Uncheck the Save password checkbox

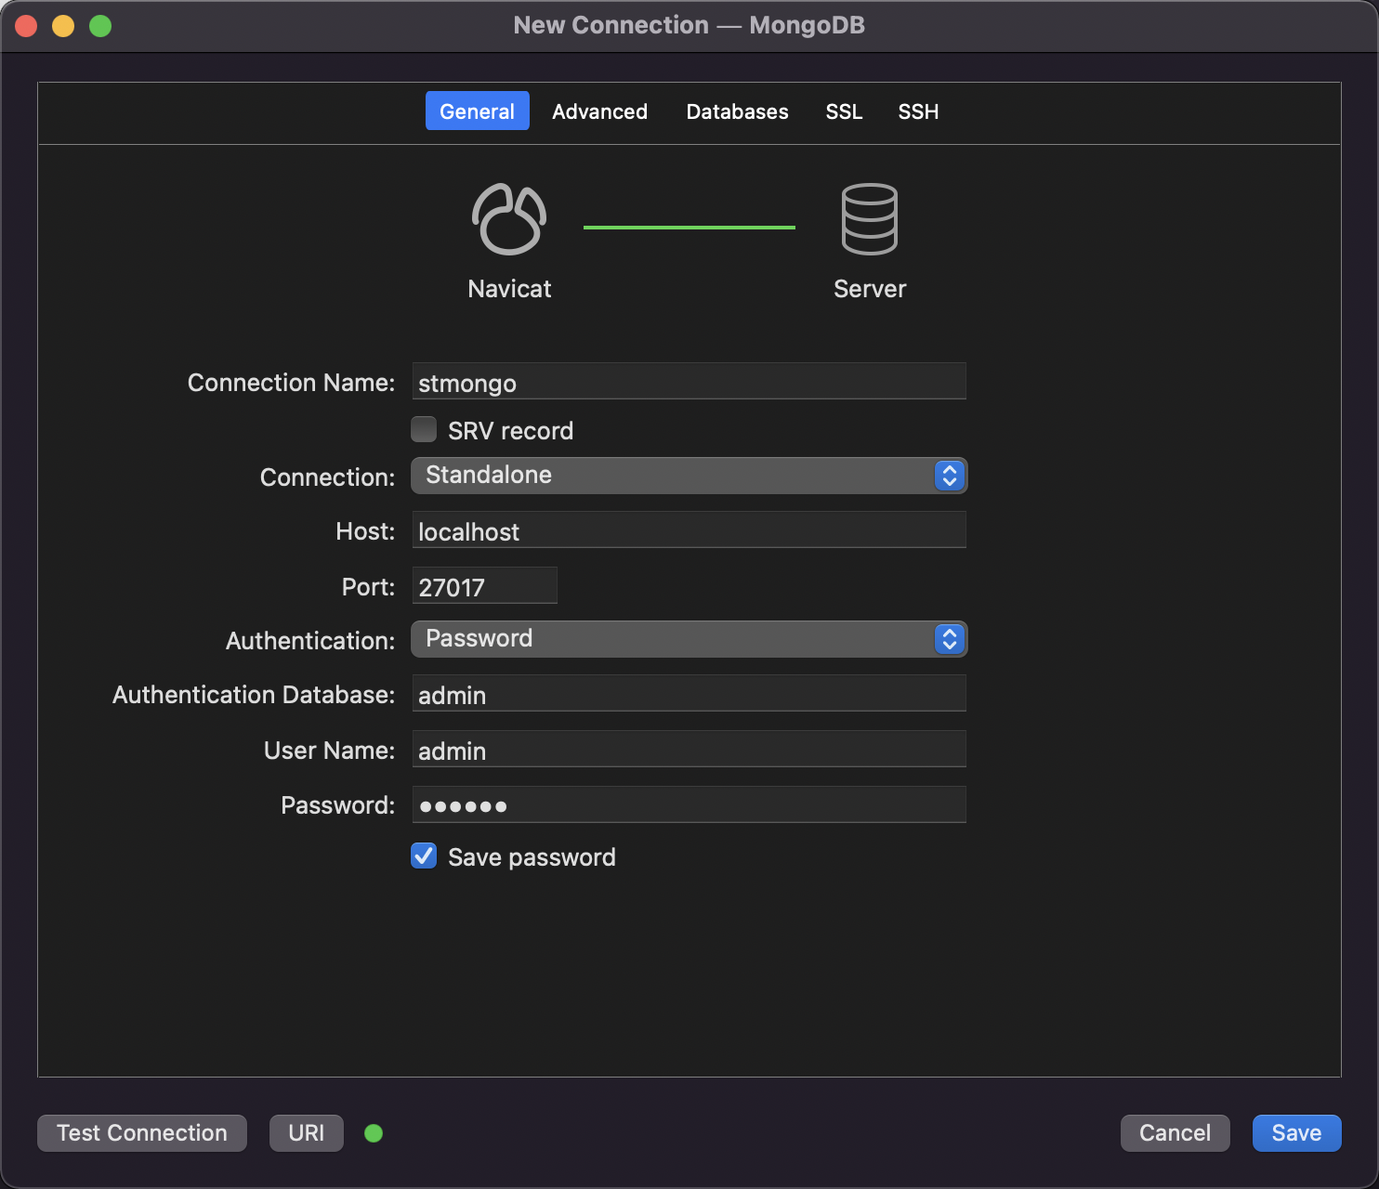424,856
